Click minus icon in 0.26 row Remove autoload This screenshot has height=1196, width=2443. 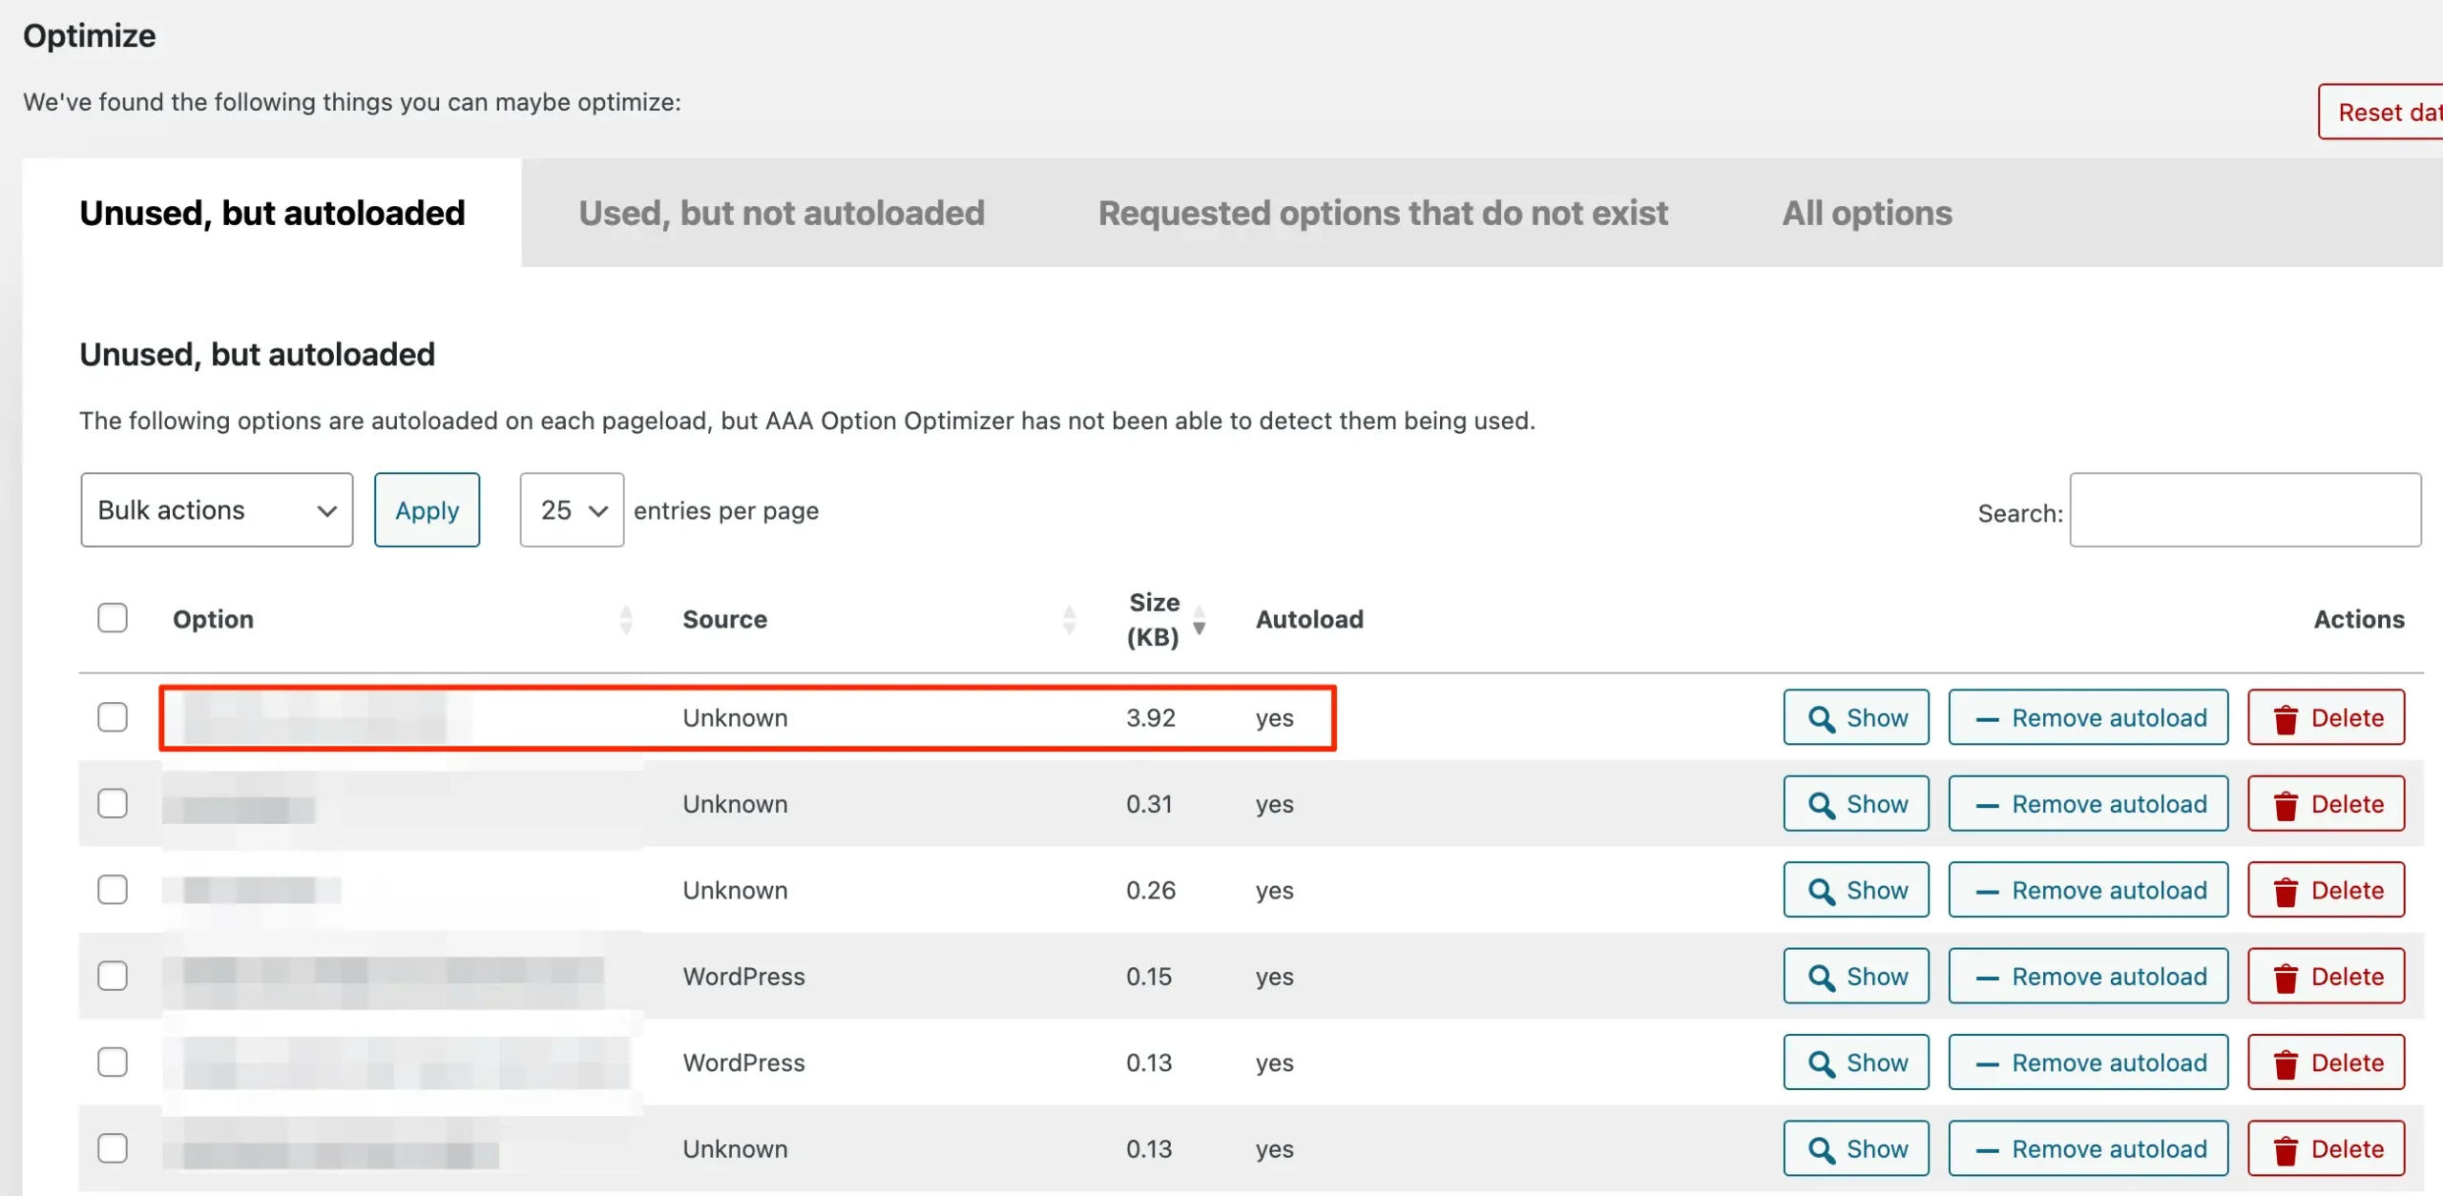(x=1987, y=893)
